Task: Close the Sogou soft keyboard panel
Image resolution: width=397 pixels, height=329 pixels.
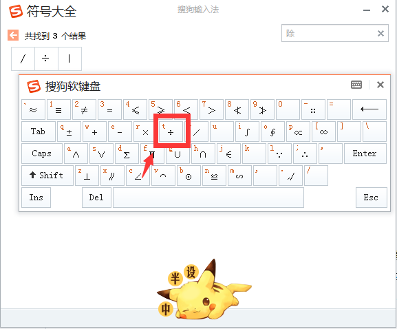Action: coord(380,85)
